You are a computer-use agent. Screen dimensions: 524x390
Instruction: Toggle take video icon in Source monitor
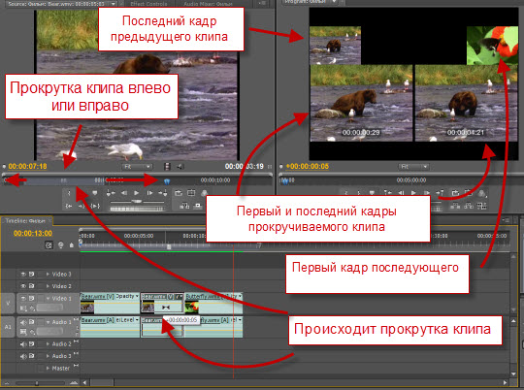click(x=168, y=167)
